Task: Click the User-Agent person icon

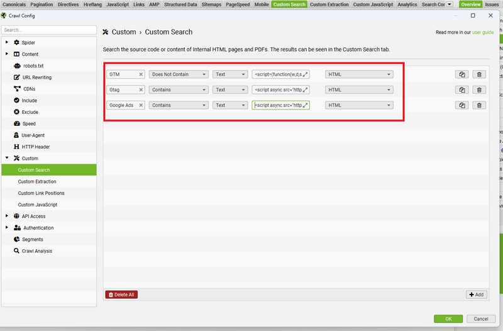Action: (x=16, y=135)
